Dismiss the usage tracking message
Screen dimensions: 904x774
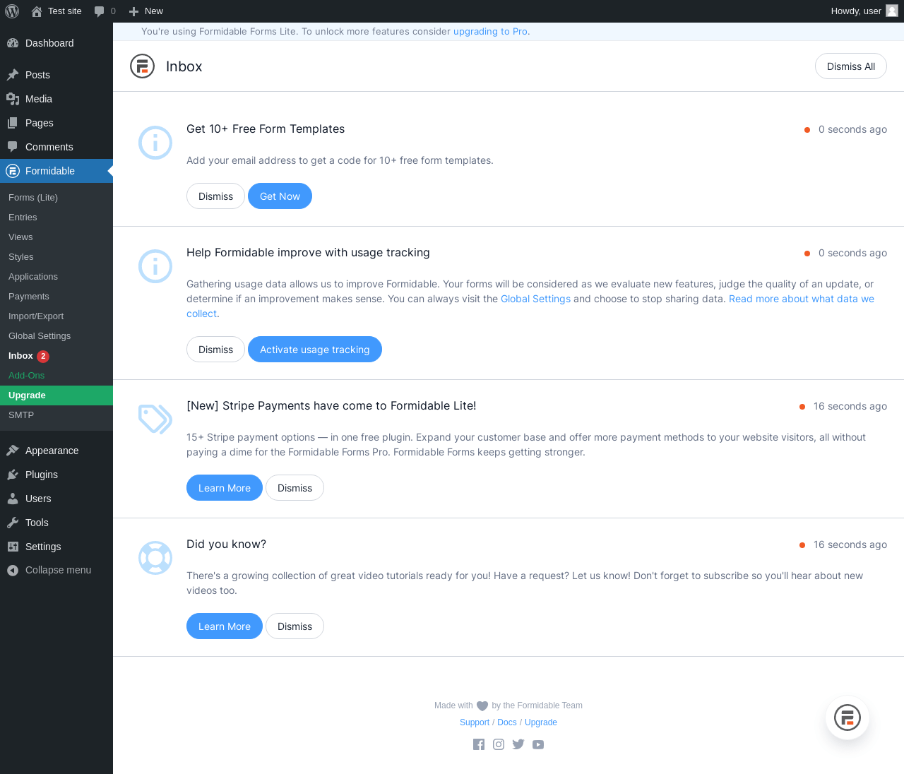[x=215, y=350]
